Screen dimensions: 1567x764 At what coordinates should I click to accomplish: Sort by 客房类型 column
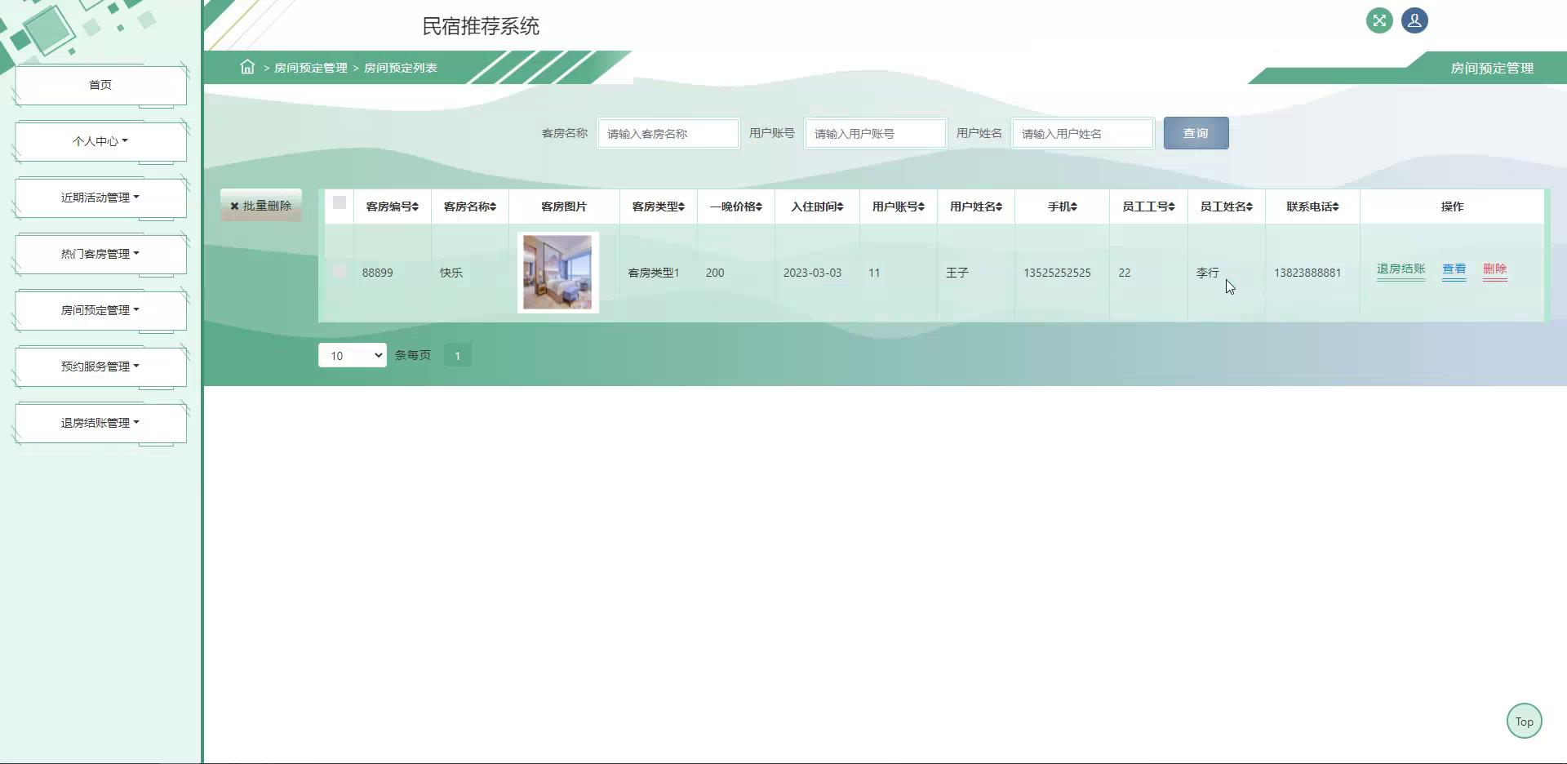pos(659,207)
